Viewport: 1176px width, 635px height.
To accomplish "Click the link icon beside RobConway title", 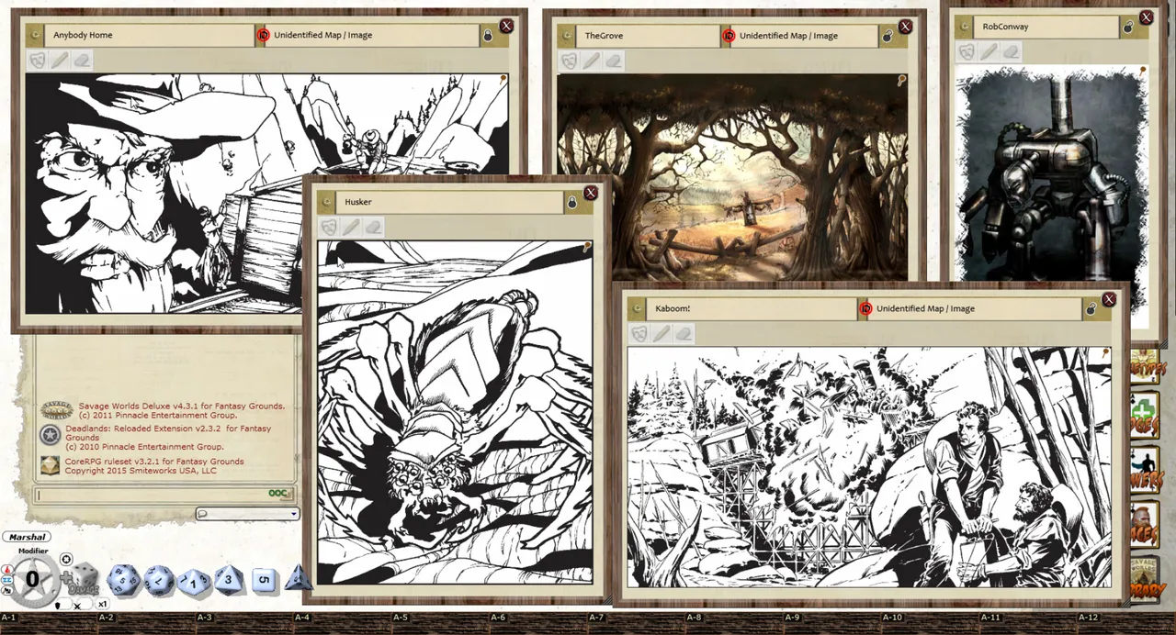I will 965,27.
